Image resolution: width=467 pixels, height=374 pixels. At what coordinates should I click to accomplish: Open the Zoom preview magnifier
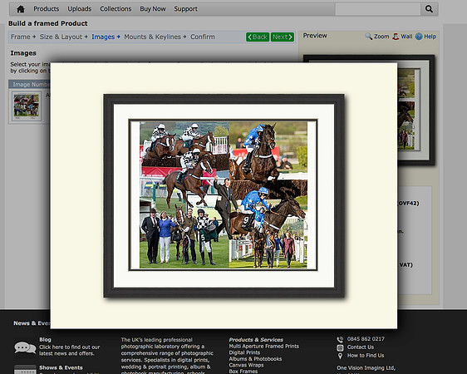[x=369, y=37]
